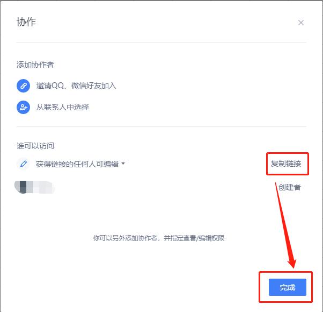This screenshot has height=312, width=323.
Task: Expand the small arrow after 可编辑
Action: click(123, 164)
